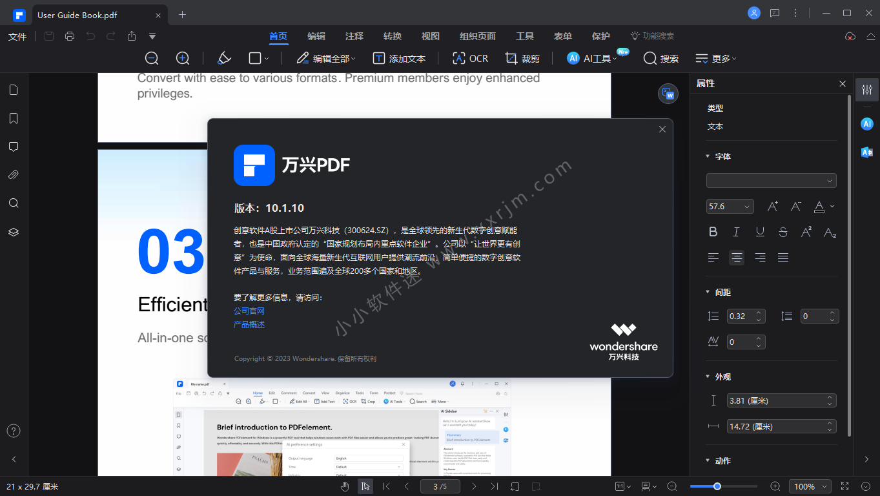Viewport: 880px width, 496px height.
Task: Collapse the 外观 section
Action: point(708,377)
